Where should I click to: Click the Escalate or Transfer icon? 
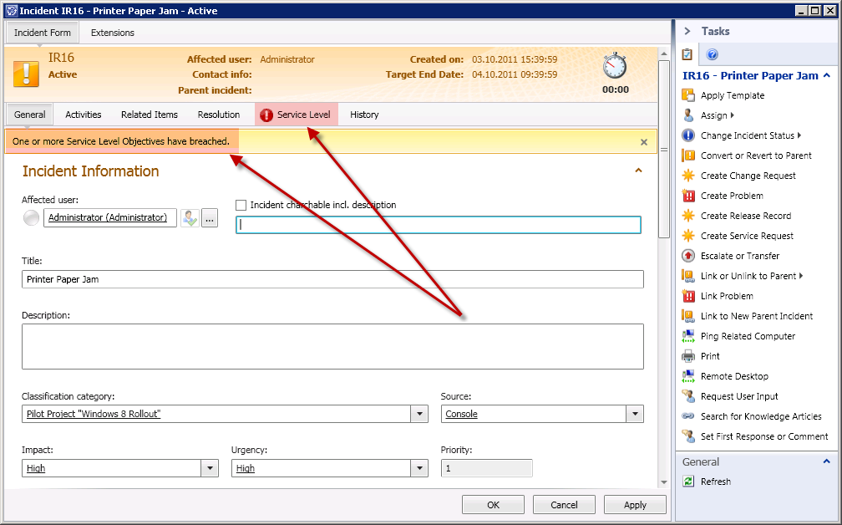point(688,256)
